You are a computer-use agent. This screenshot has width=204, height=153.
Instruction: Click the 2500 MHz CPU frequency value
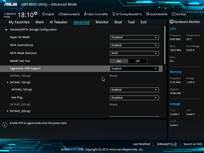point(175,39)
